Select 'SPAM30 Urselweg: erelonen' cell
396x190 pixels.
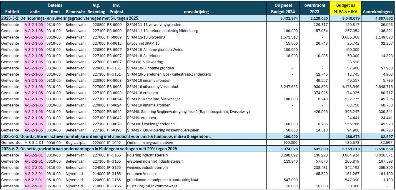click(x=151, y=124)
